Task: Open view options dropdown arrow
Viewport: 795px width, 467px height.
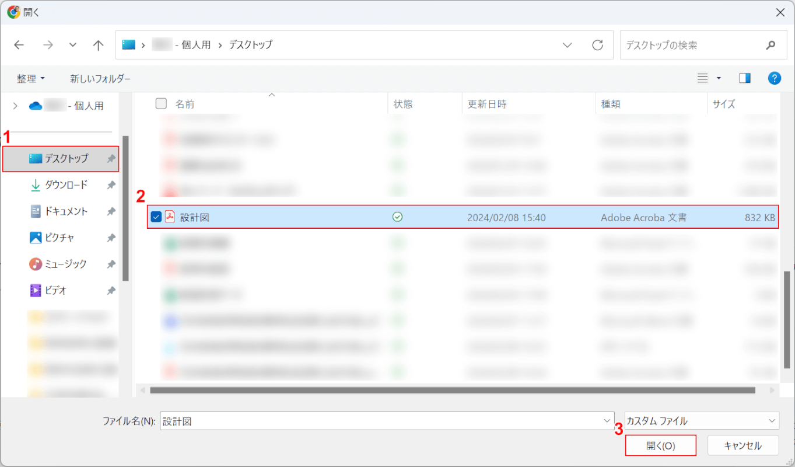Action: pos(719,78)
